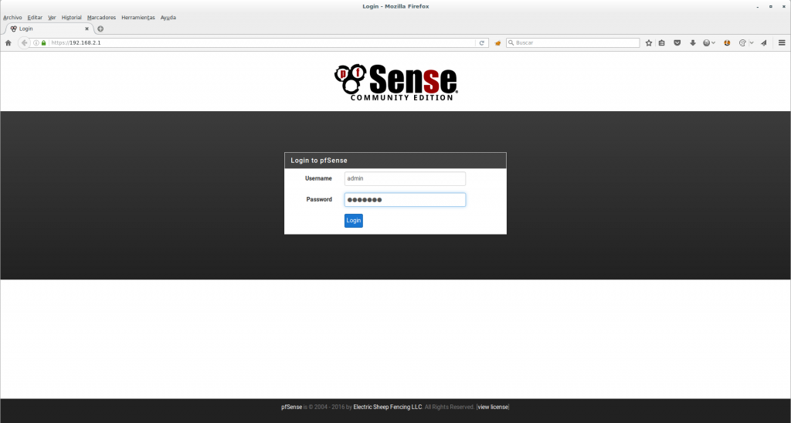This screenshot has height=423, width=791.
Task: Click the blue Login button
Action: pyautogui.click(x=353, y=221)
